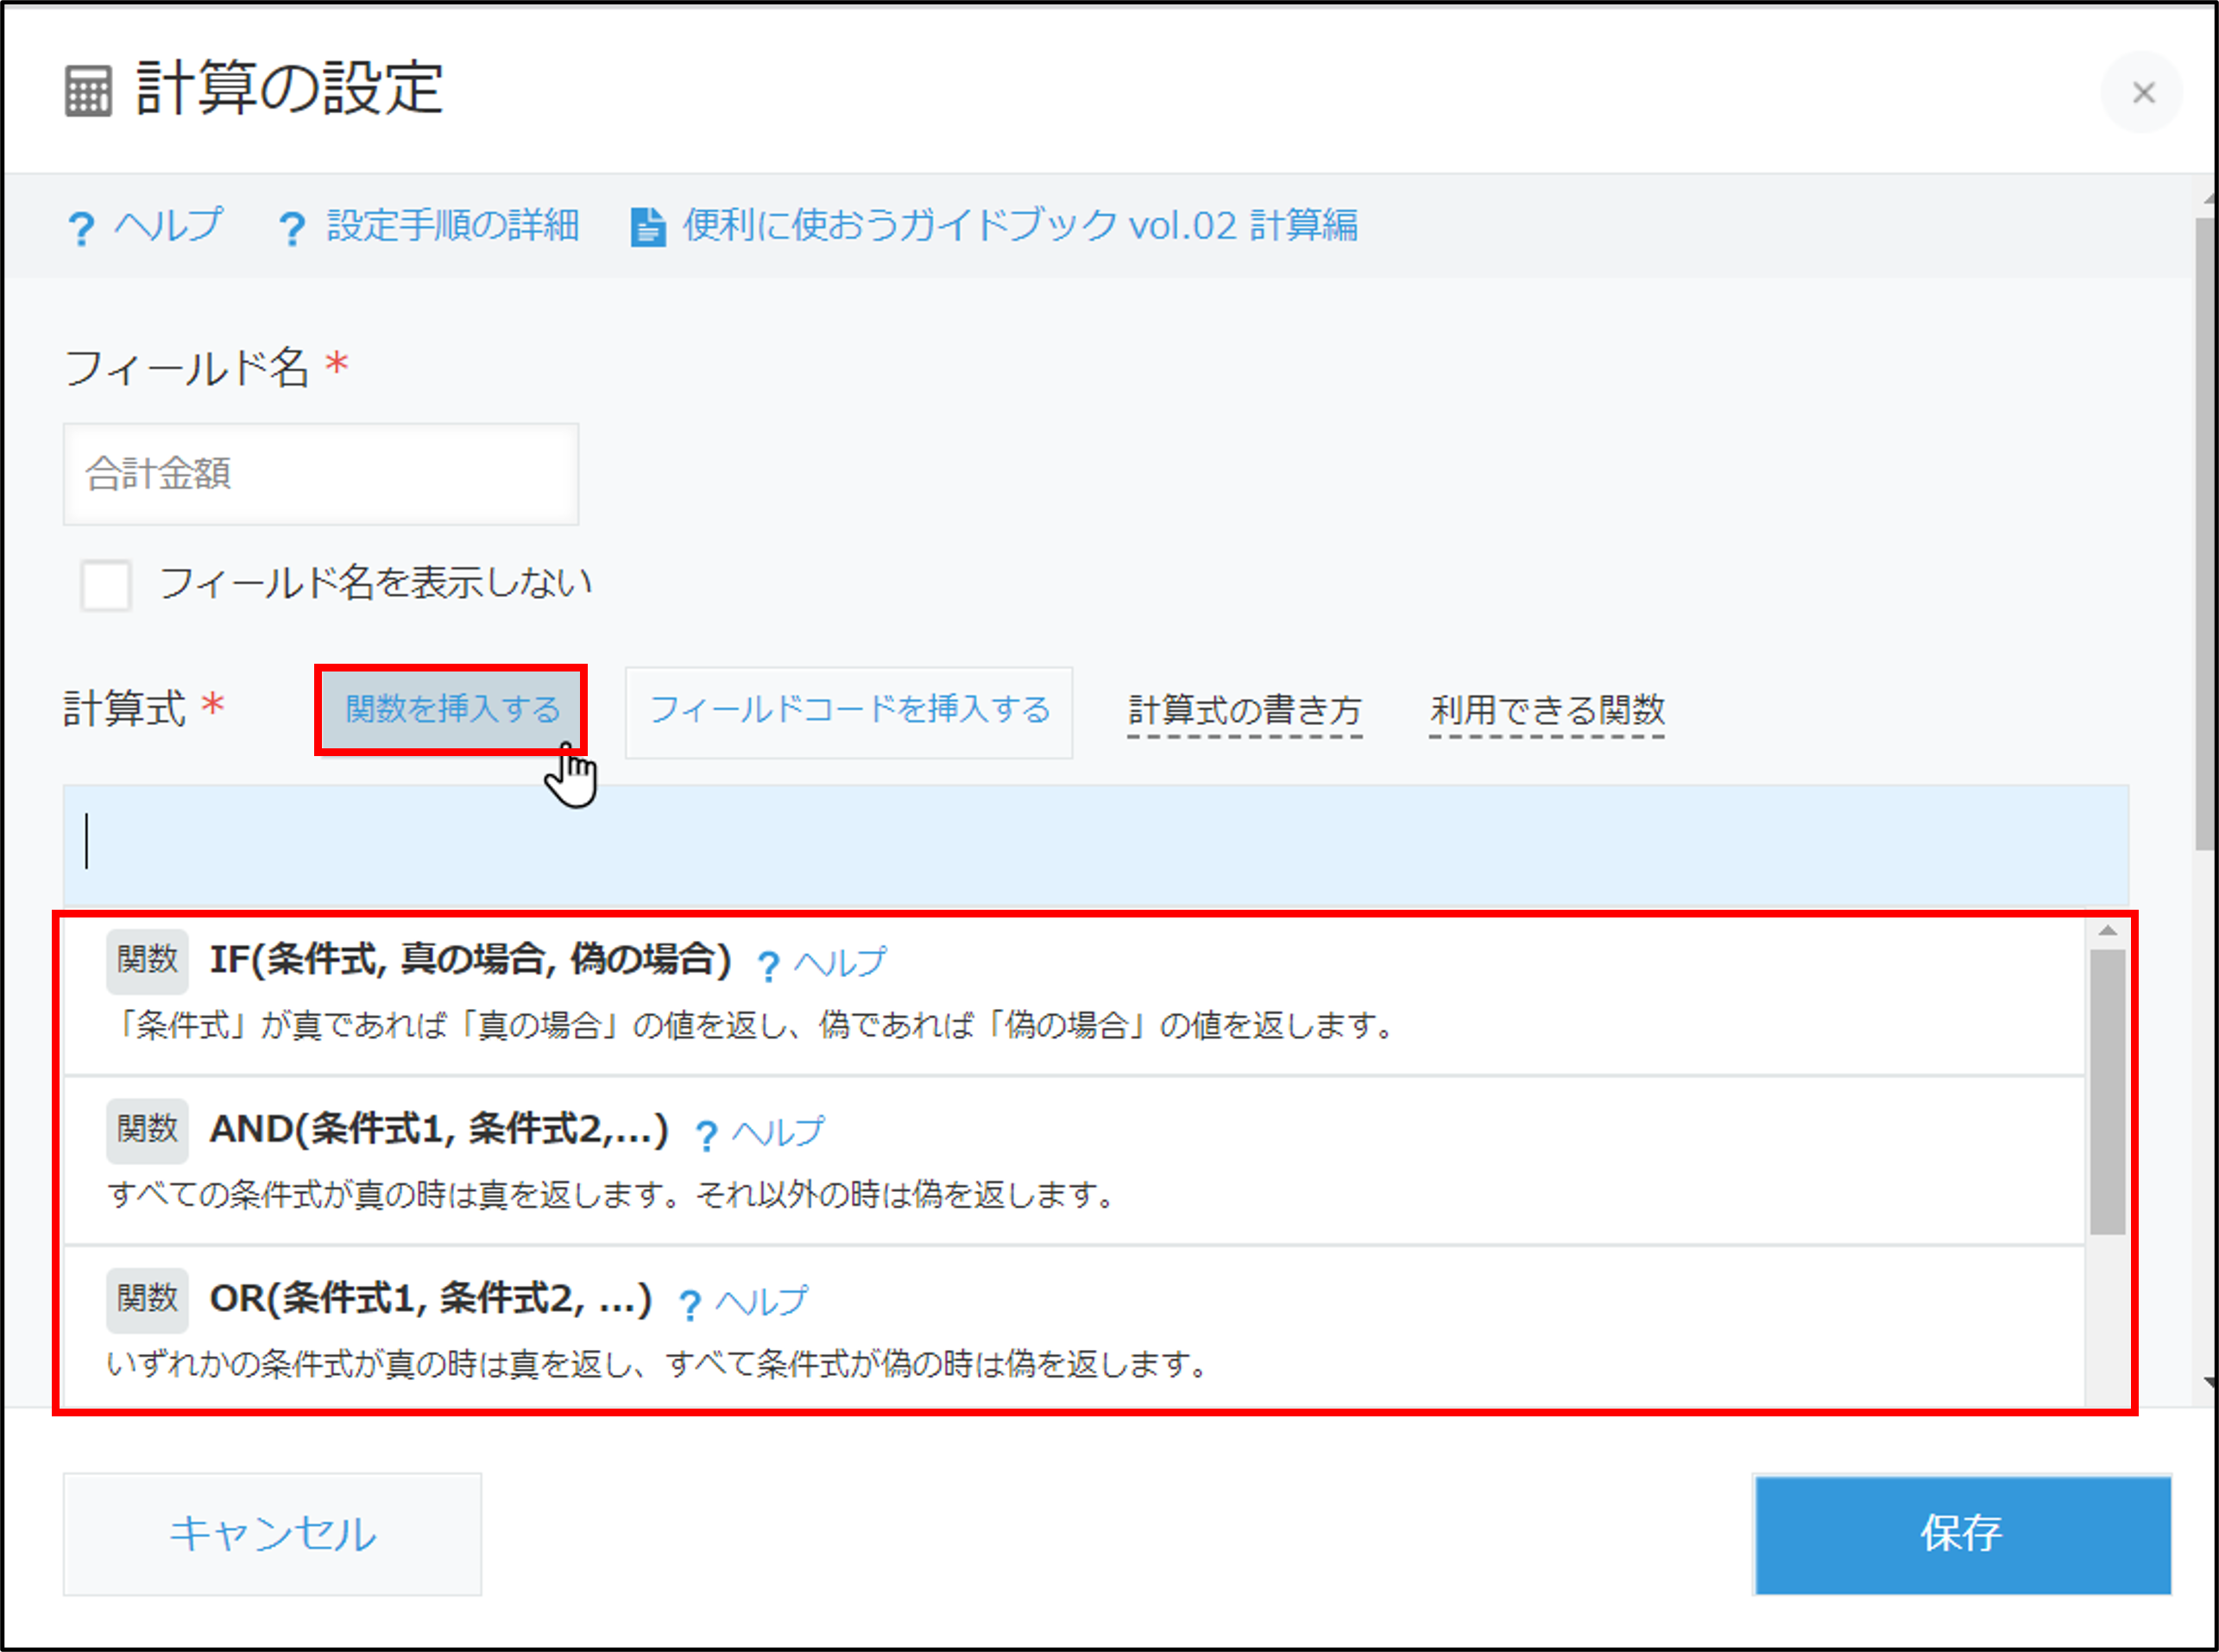2219x1652 pixels.
Task: Open the 利用できる関数 reference
Action: click(x=1547, y=711)
